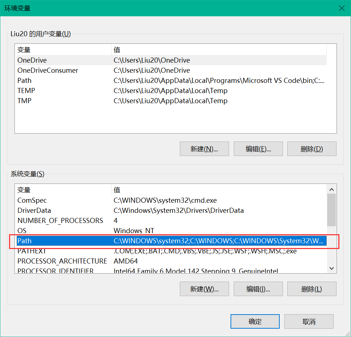Image resolution: width=351 pixels, height=337 pixels.
Task: Close the 环境变量 dialog with the X
Action: 342,8
